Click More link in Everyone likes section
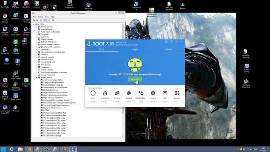 coord(178,88)
